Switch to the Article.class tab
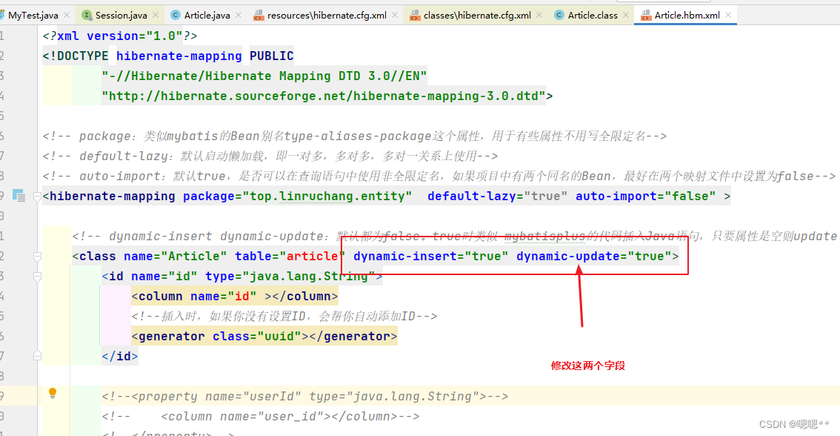840x436 pixels. (593, 15)
